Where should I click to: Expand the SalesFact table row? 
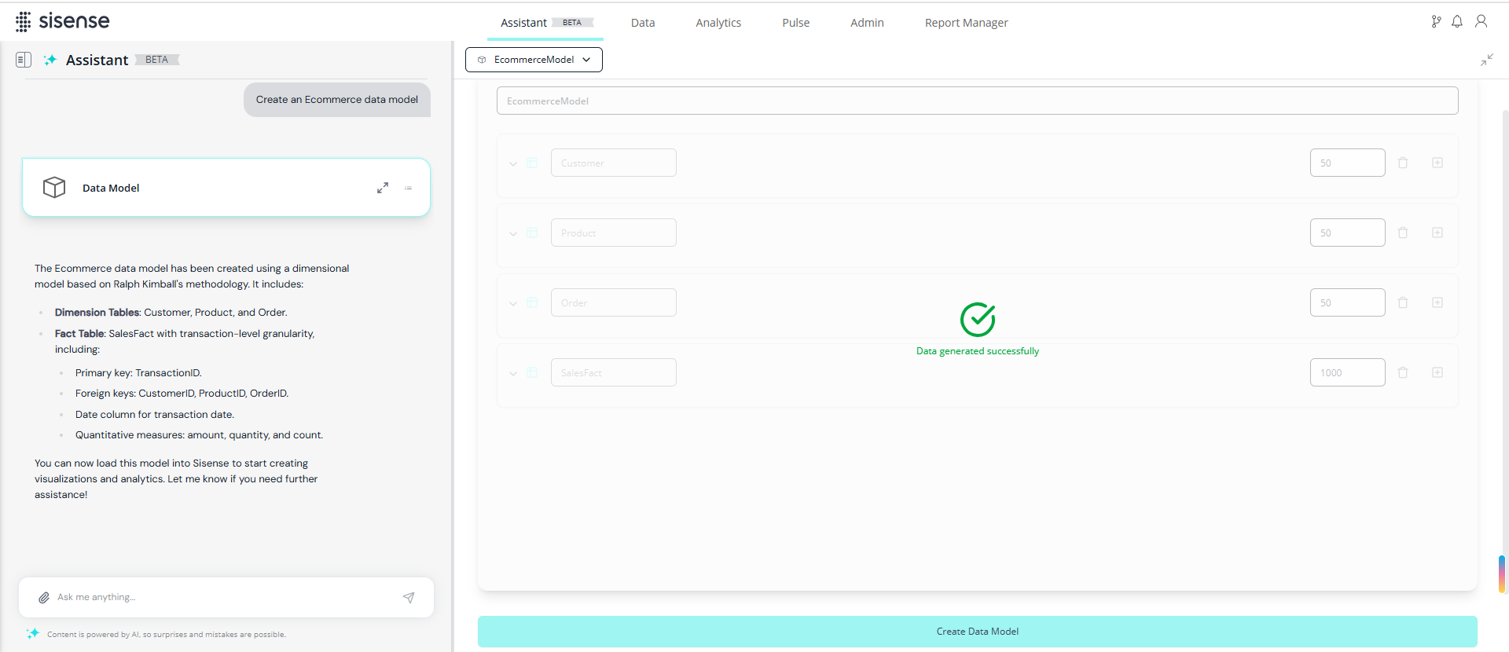[513, 373]
